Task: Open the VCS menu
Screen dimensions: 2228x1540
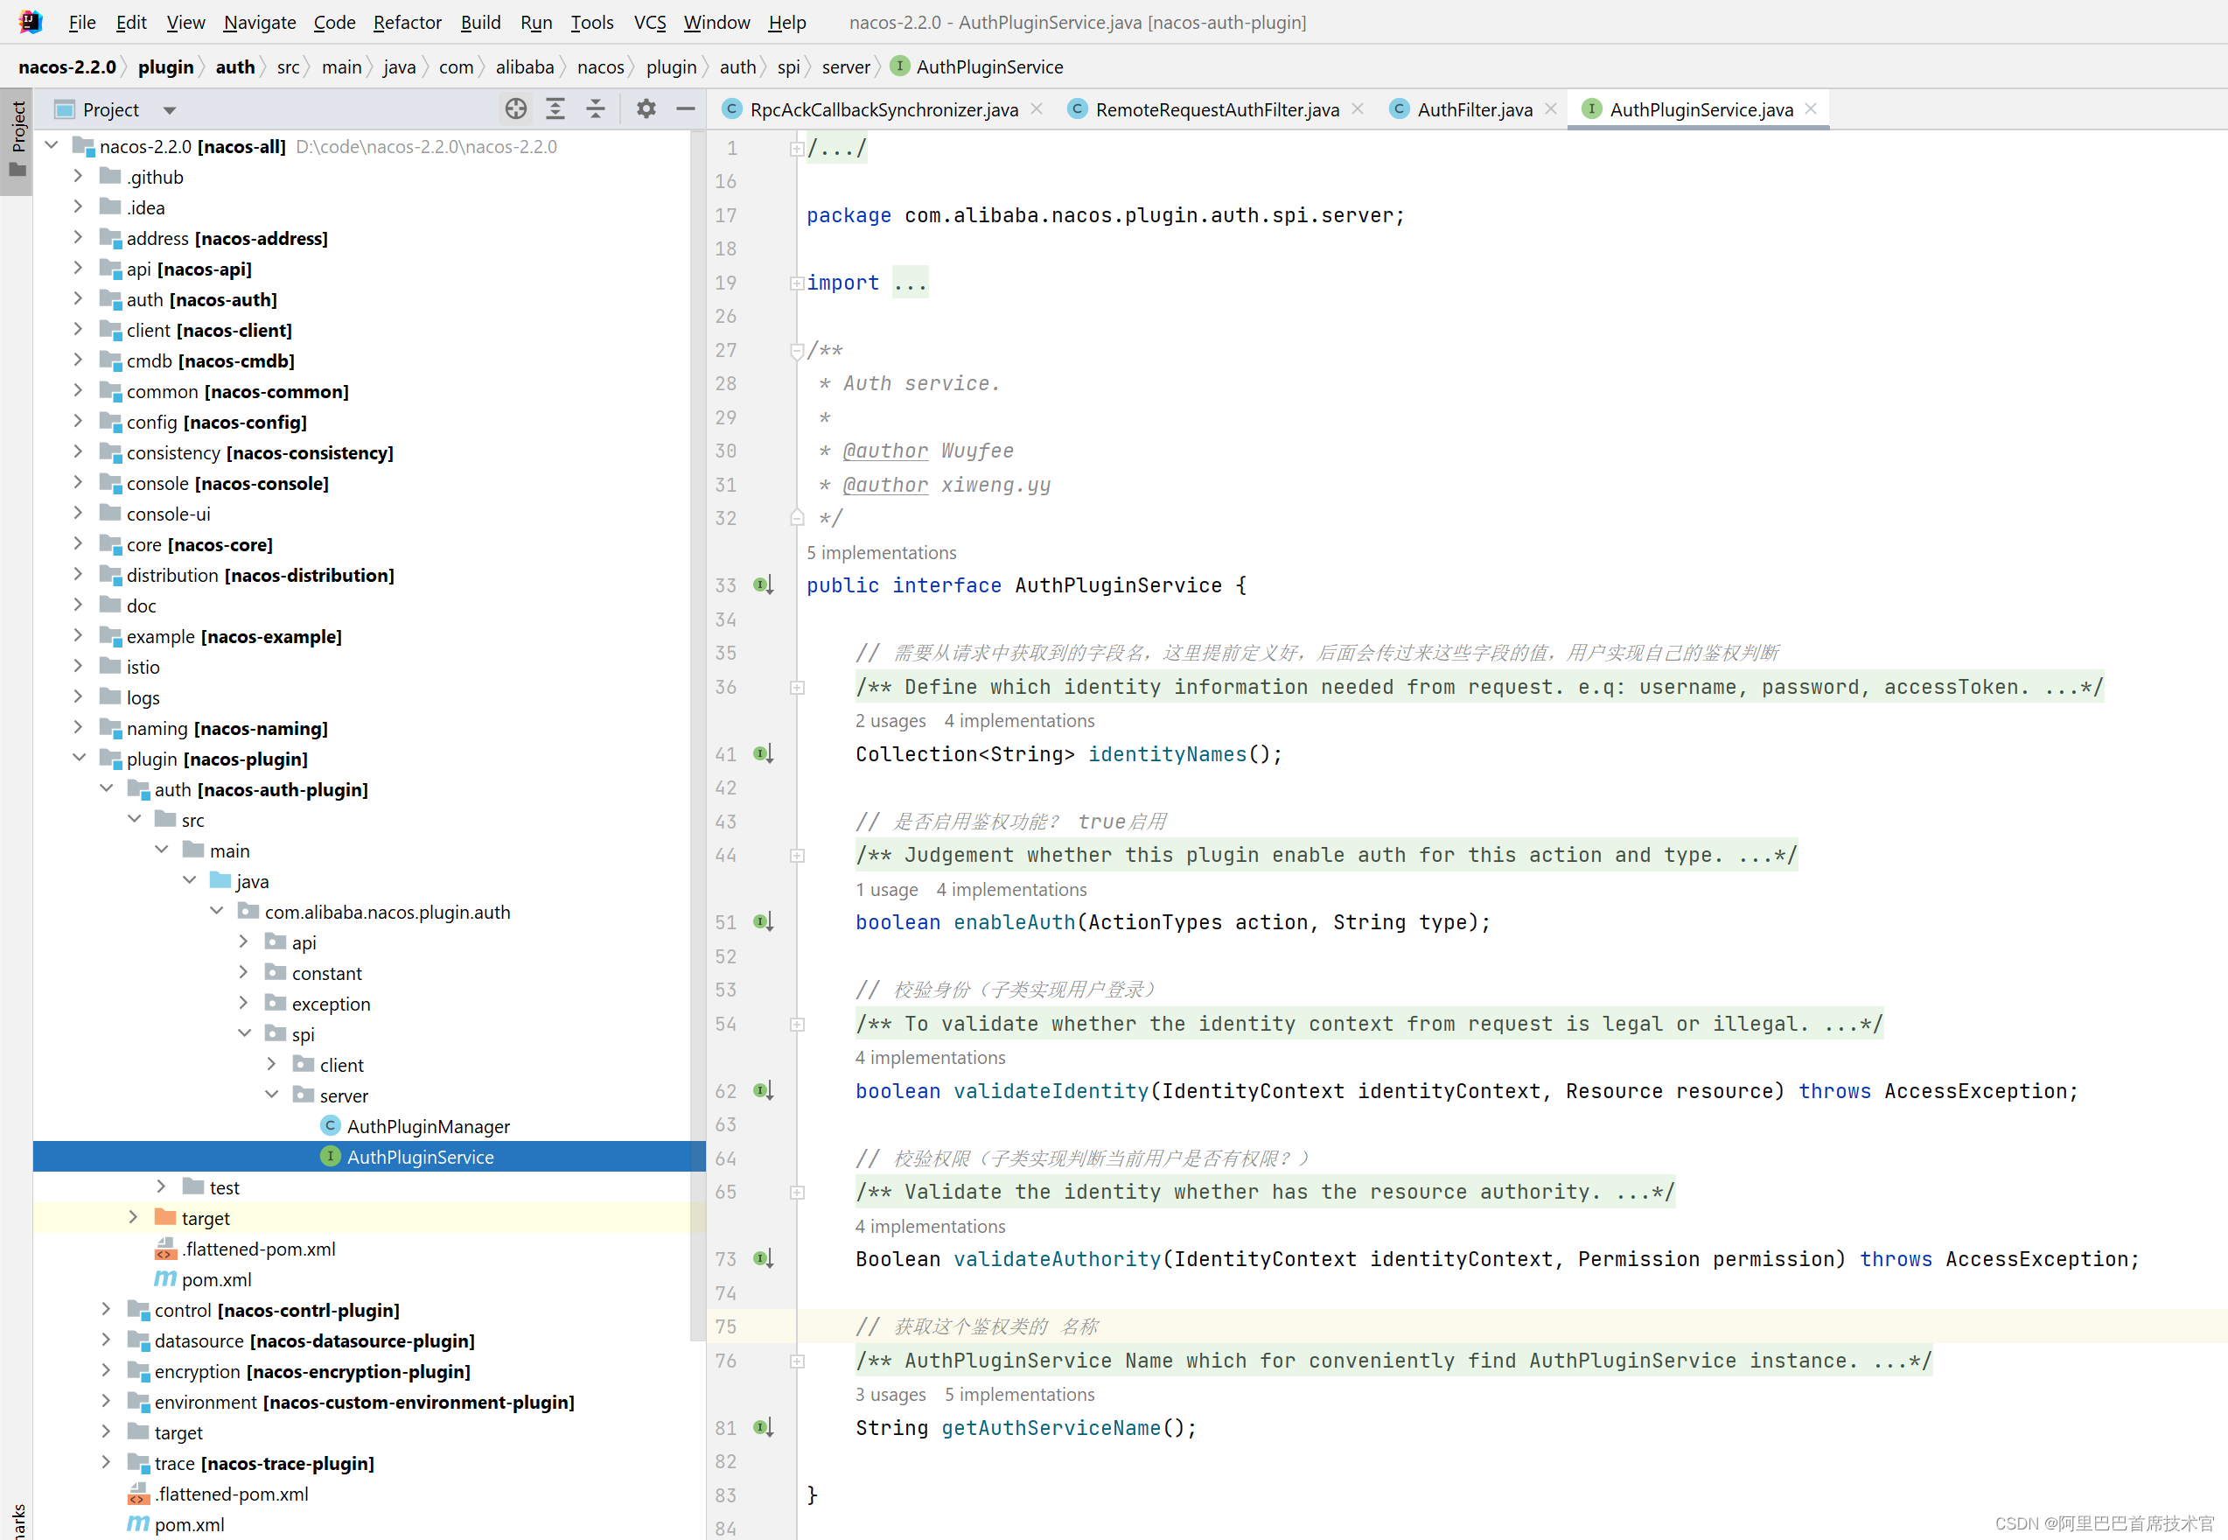Action: click(649, 22)
